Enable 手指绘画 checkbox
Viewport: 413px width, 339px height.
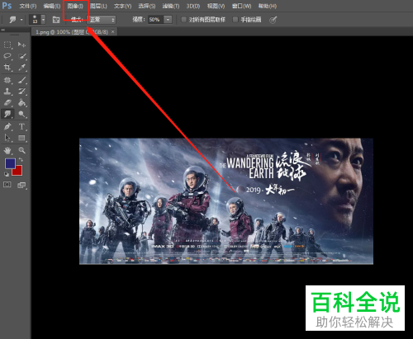pyautogui.click(x=235, y=20)
